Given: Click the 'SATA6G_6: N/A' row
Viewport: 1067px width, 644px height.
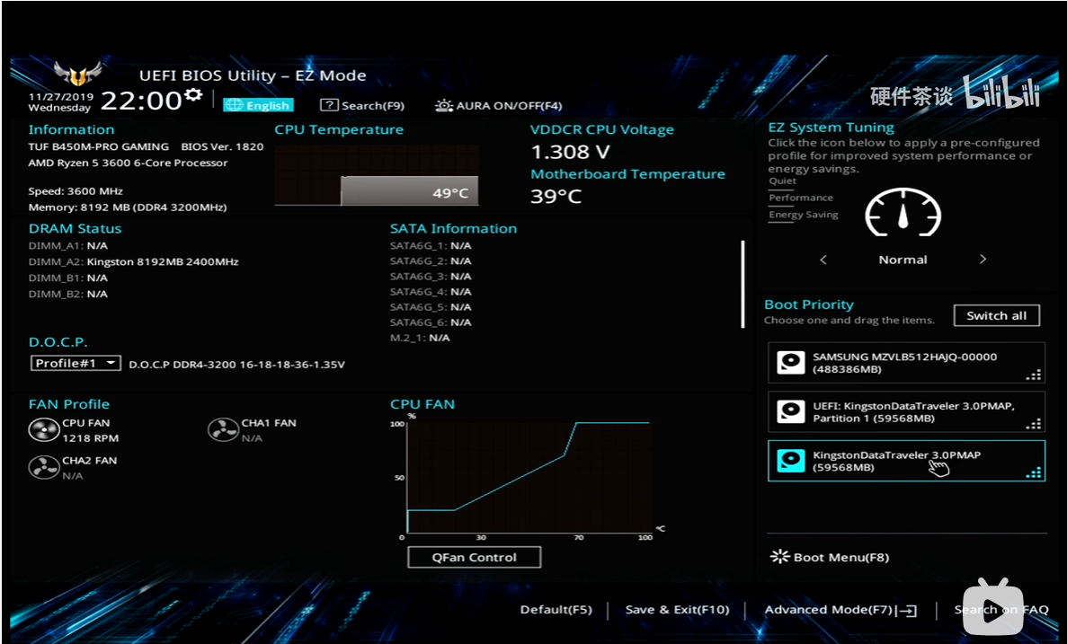Looking at the screenshot, I should 431,322.
